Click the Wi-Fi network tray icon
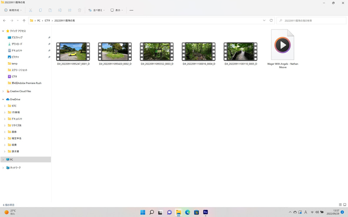Screen dimensions: 348x217 312,212
